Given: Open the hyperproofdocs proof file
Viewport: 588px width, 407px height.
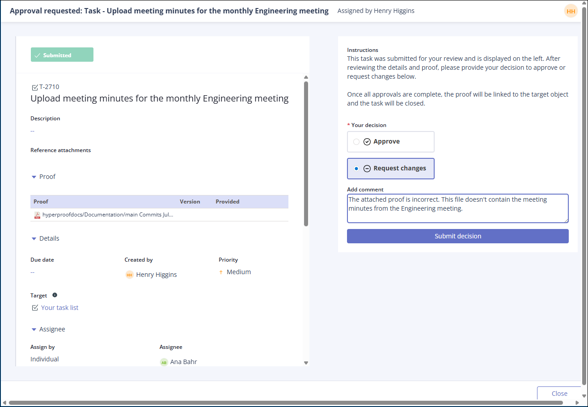Looking at the screenshot, I should pyautogui.click(x=107, y=215).
